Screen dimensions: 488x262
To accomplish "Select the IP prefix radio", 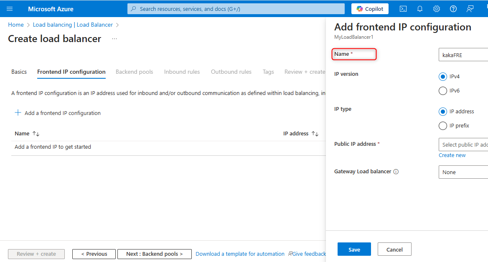I will [x=442, y=126].
